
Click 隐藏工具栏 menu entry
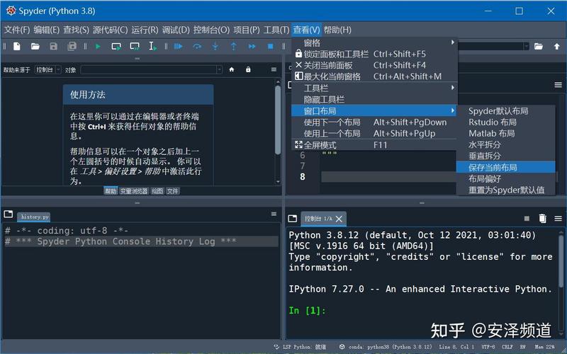[375, 99]
